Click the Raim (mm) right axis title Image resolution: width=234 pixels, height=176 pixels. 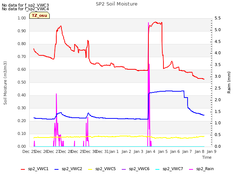(229, 82)
